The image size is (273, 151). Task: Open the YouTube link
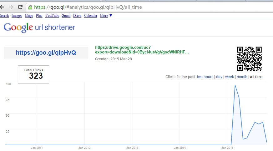pos(52,16)
